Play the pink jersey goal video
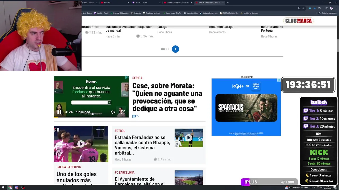 pyautogui.click(x=81, y=144)
